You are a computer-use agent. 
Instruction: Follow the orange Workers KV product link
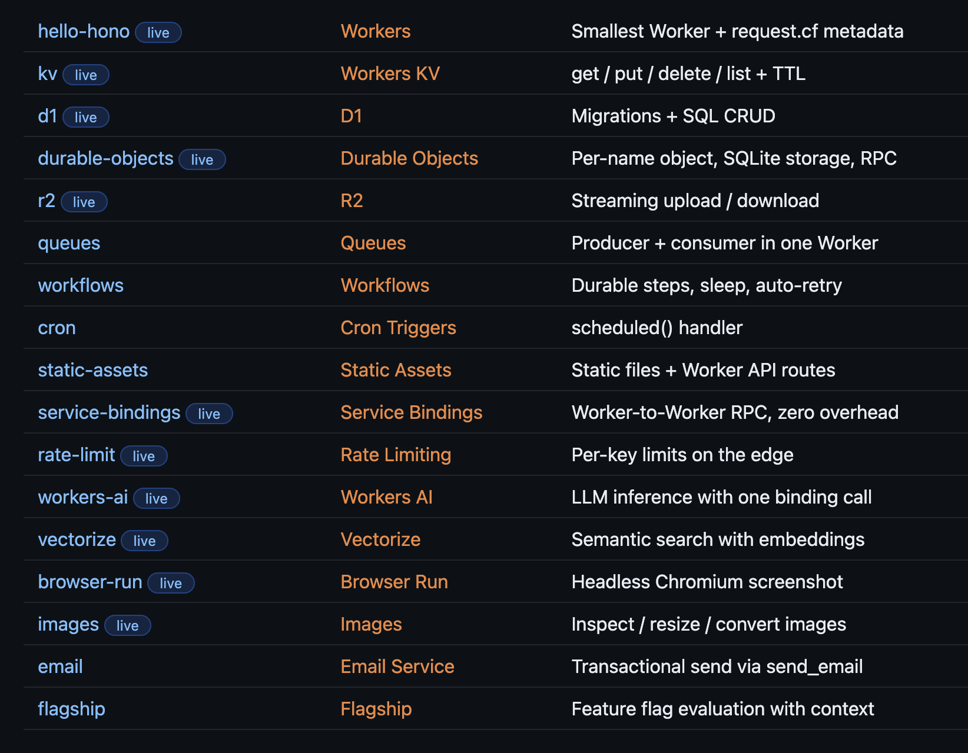[x=390, y=74]
